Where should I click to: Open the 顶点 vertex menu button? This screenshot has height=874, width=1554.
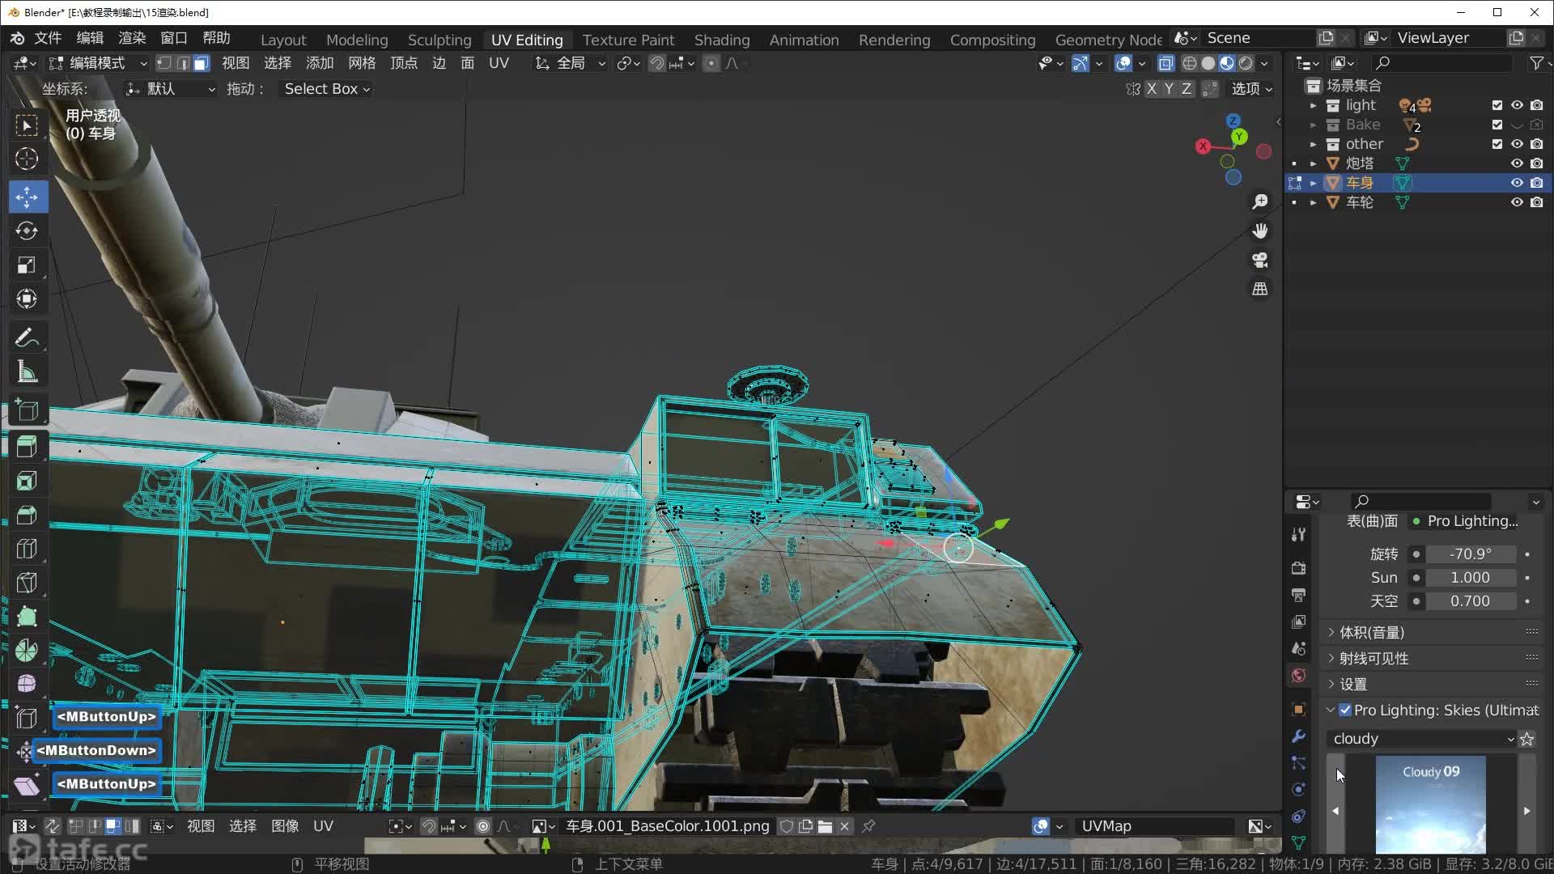[403, 63]
